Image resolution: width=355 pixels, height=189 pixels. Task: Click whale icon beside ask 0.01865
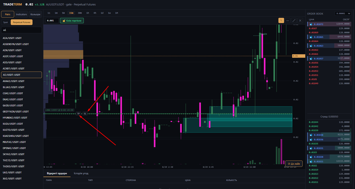pos(311,37)
